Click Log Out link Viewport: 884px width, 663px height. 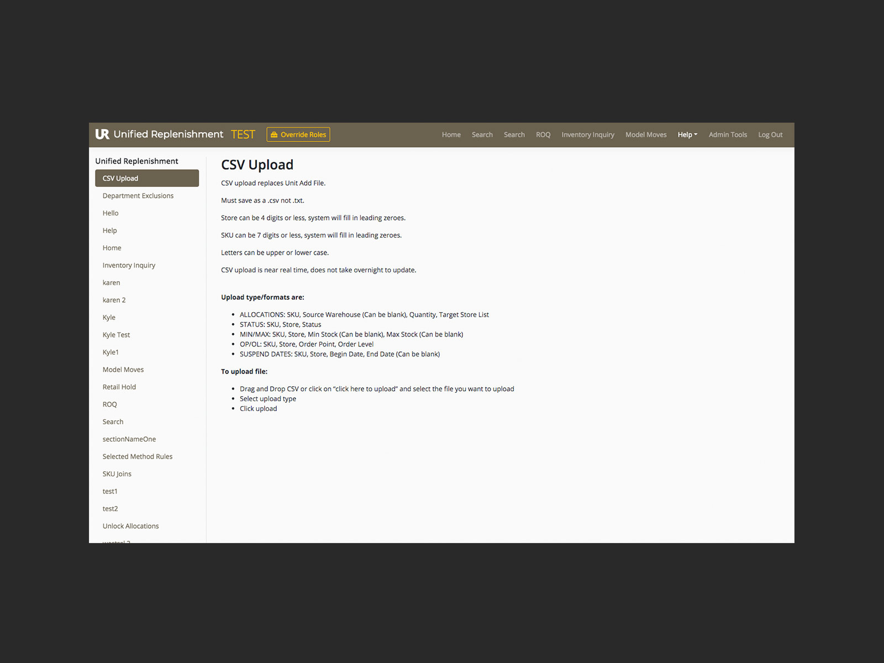(x=770, y=135)
